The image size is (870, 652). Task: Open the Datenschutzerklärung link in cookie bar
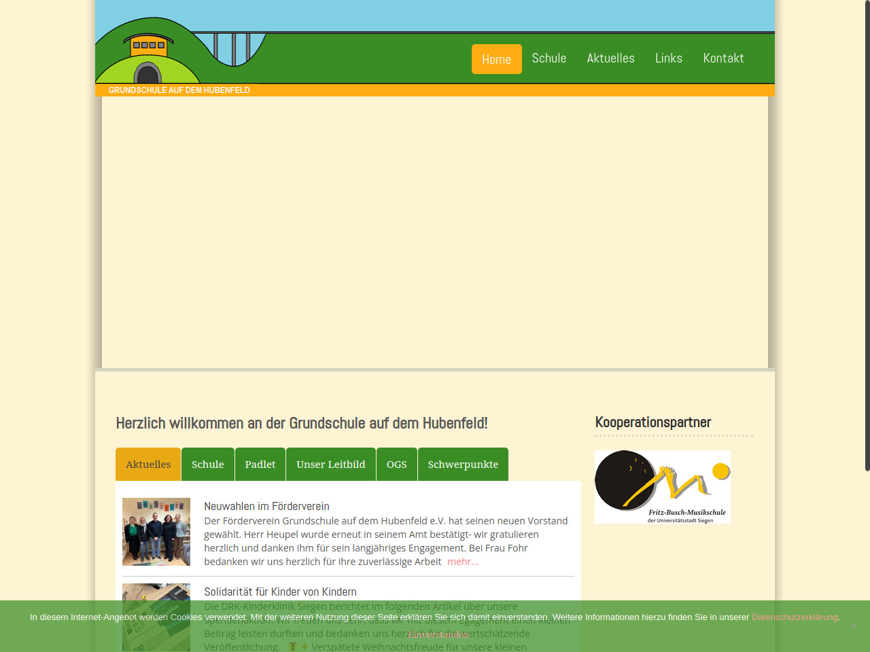tap(794, 617)
